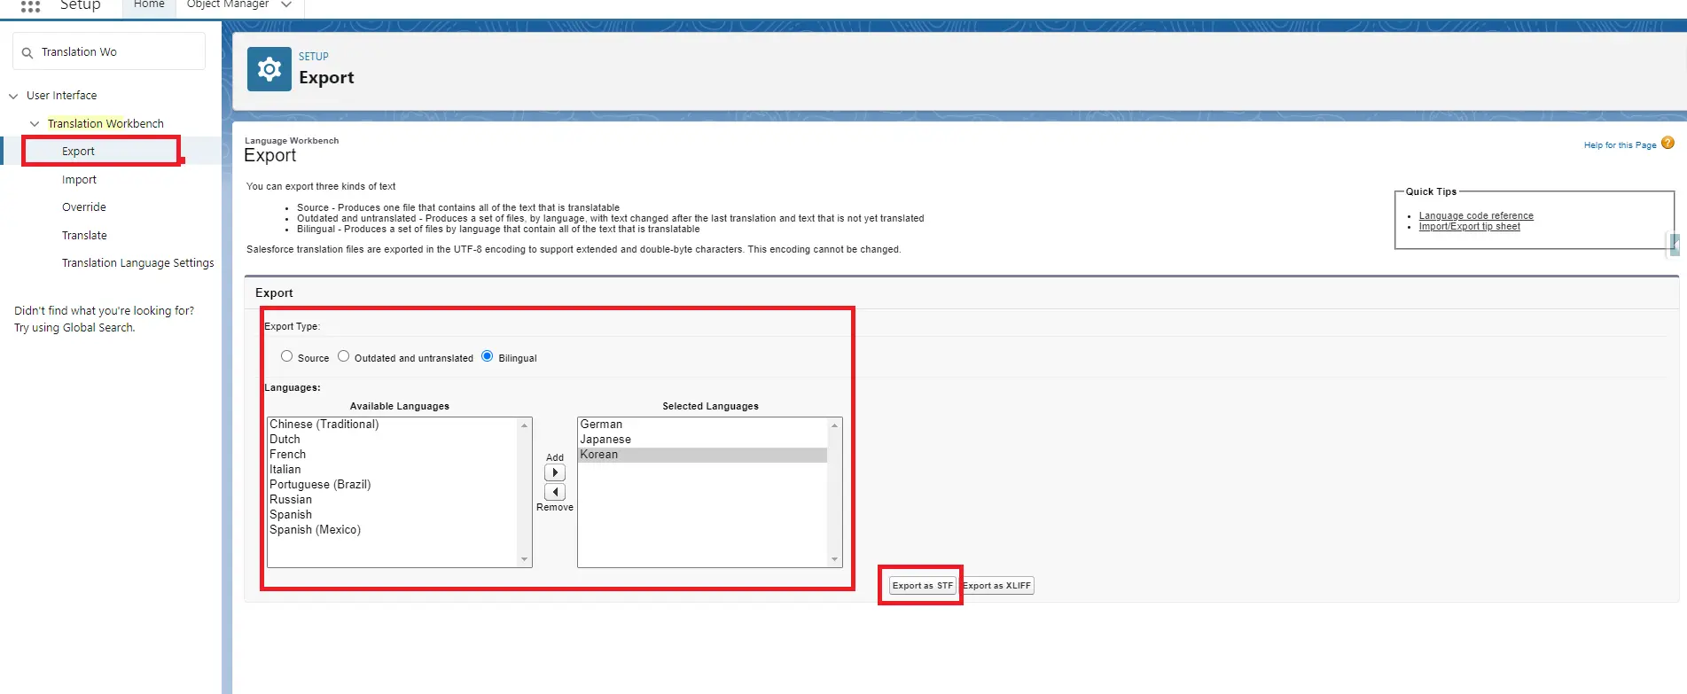Open Import in the sidebar
This screenshot has width=1687, height=694.
click(79, 180)
